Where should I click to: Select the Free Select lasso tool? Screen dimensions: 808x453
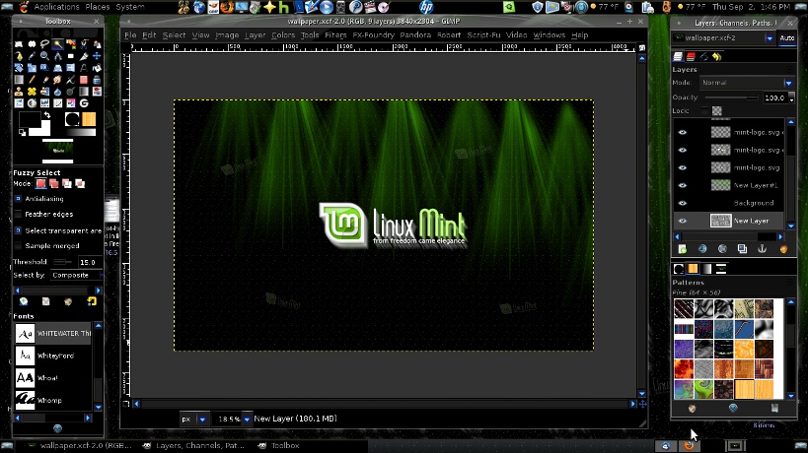(44, 44)
